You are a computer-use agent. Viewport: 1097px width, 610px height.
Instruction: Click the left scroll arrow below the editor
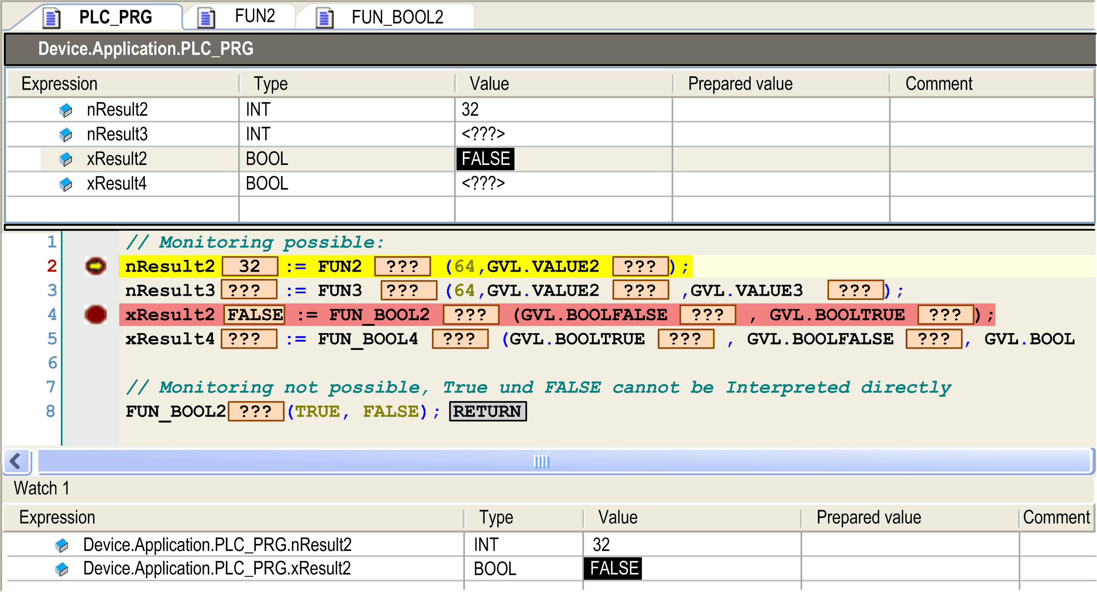tap(16, 460)
